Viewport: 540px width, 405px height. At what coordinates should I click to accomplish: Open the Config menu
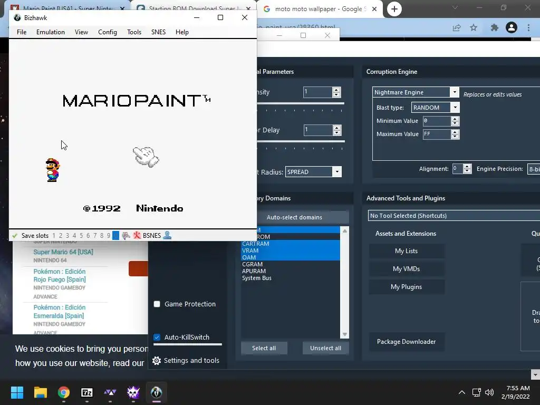pyautogui.click(x=108, y=32)
